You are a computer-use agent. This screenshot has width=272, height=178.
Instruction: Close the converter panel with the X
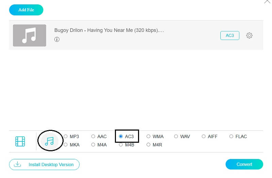coord(267,2)
